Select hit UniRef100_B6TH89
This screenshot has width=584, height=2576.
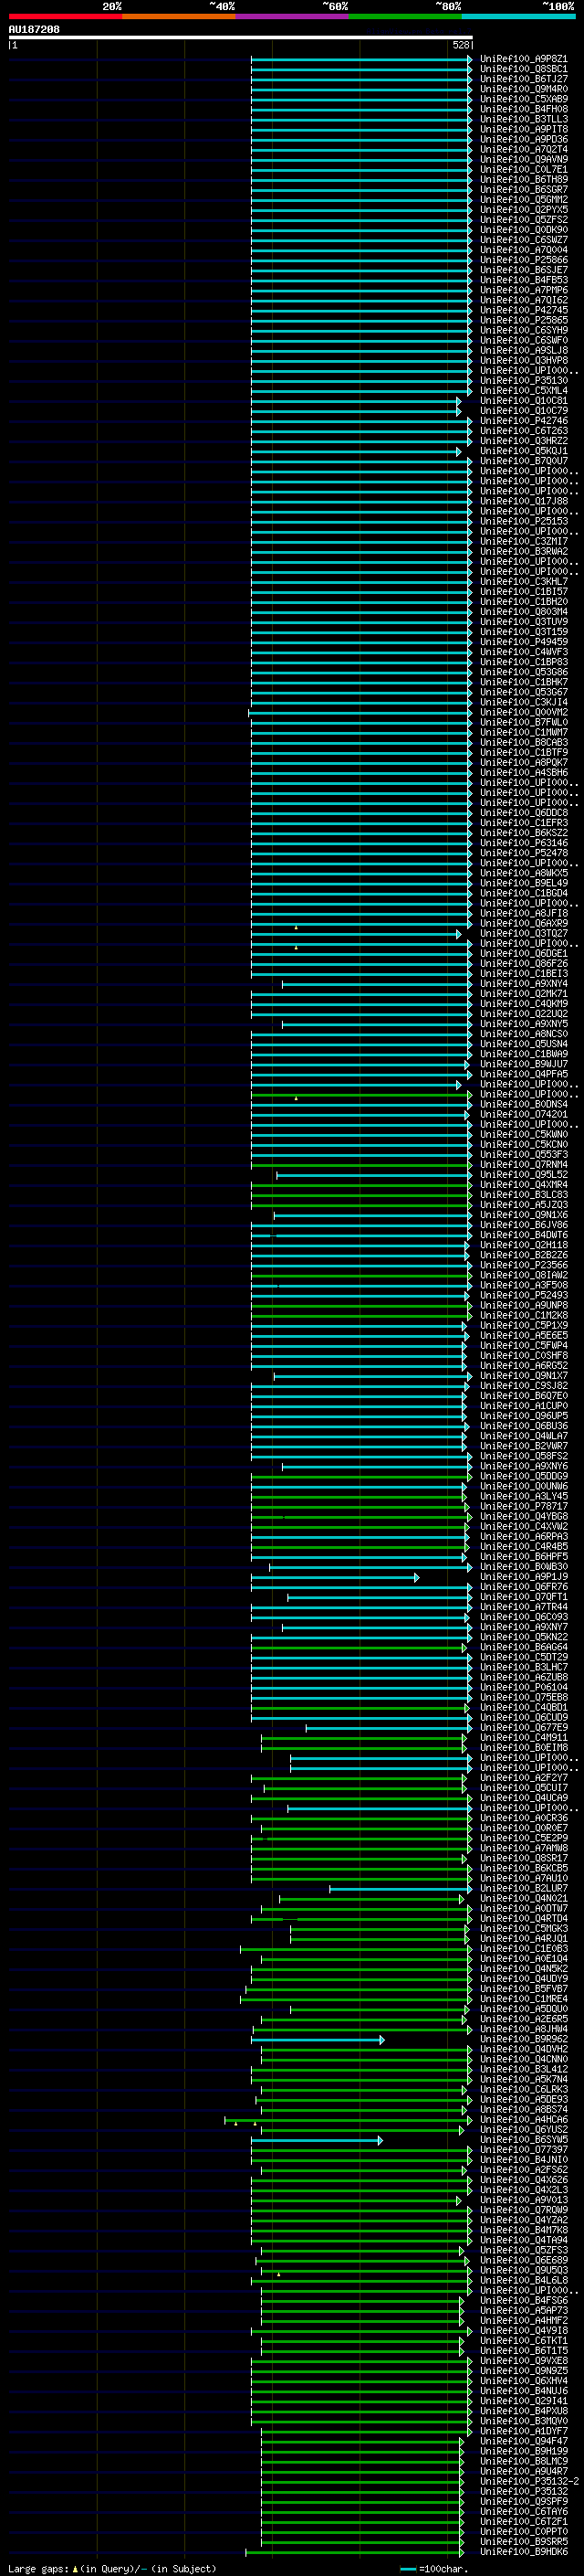pyautogui.click(x=524, y=179)
